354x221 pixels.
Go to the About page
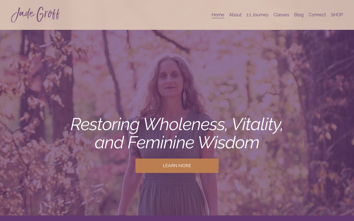pos(235,15)
